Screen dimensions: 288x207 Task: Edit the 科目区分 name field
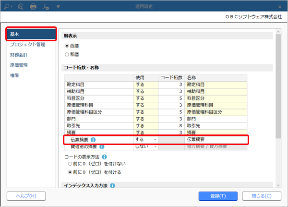(216, 98)
